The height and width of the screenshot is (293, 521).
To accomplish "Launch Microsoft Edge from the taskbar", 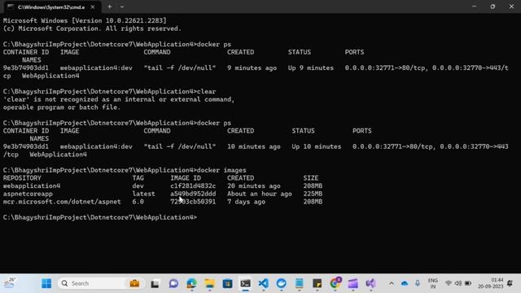I will (x=191, y=283).
